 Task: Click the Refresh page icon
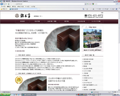(88, 4)
